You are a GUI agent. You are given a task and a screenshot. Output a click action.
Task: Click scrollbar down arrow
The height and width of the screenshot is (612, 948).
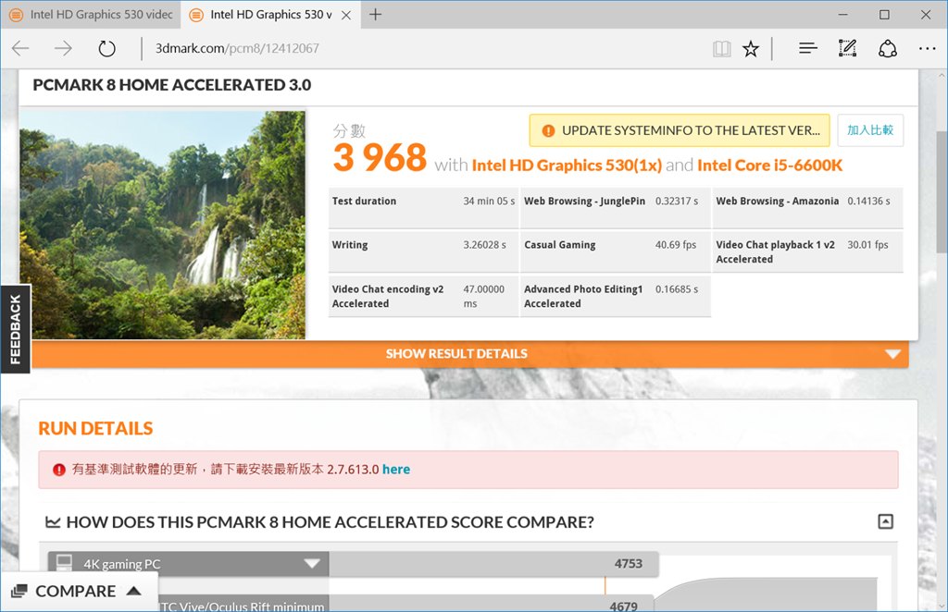click(942, 606)
